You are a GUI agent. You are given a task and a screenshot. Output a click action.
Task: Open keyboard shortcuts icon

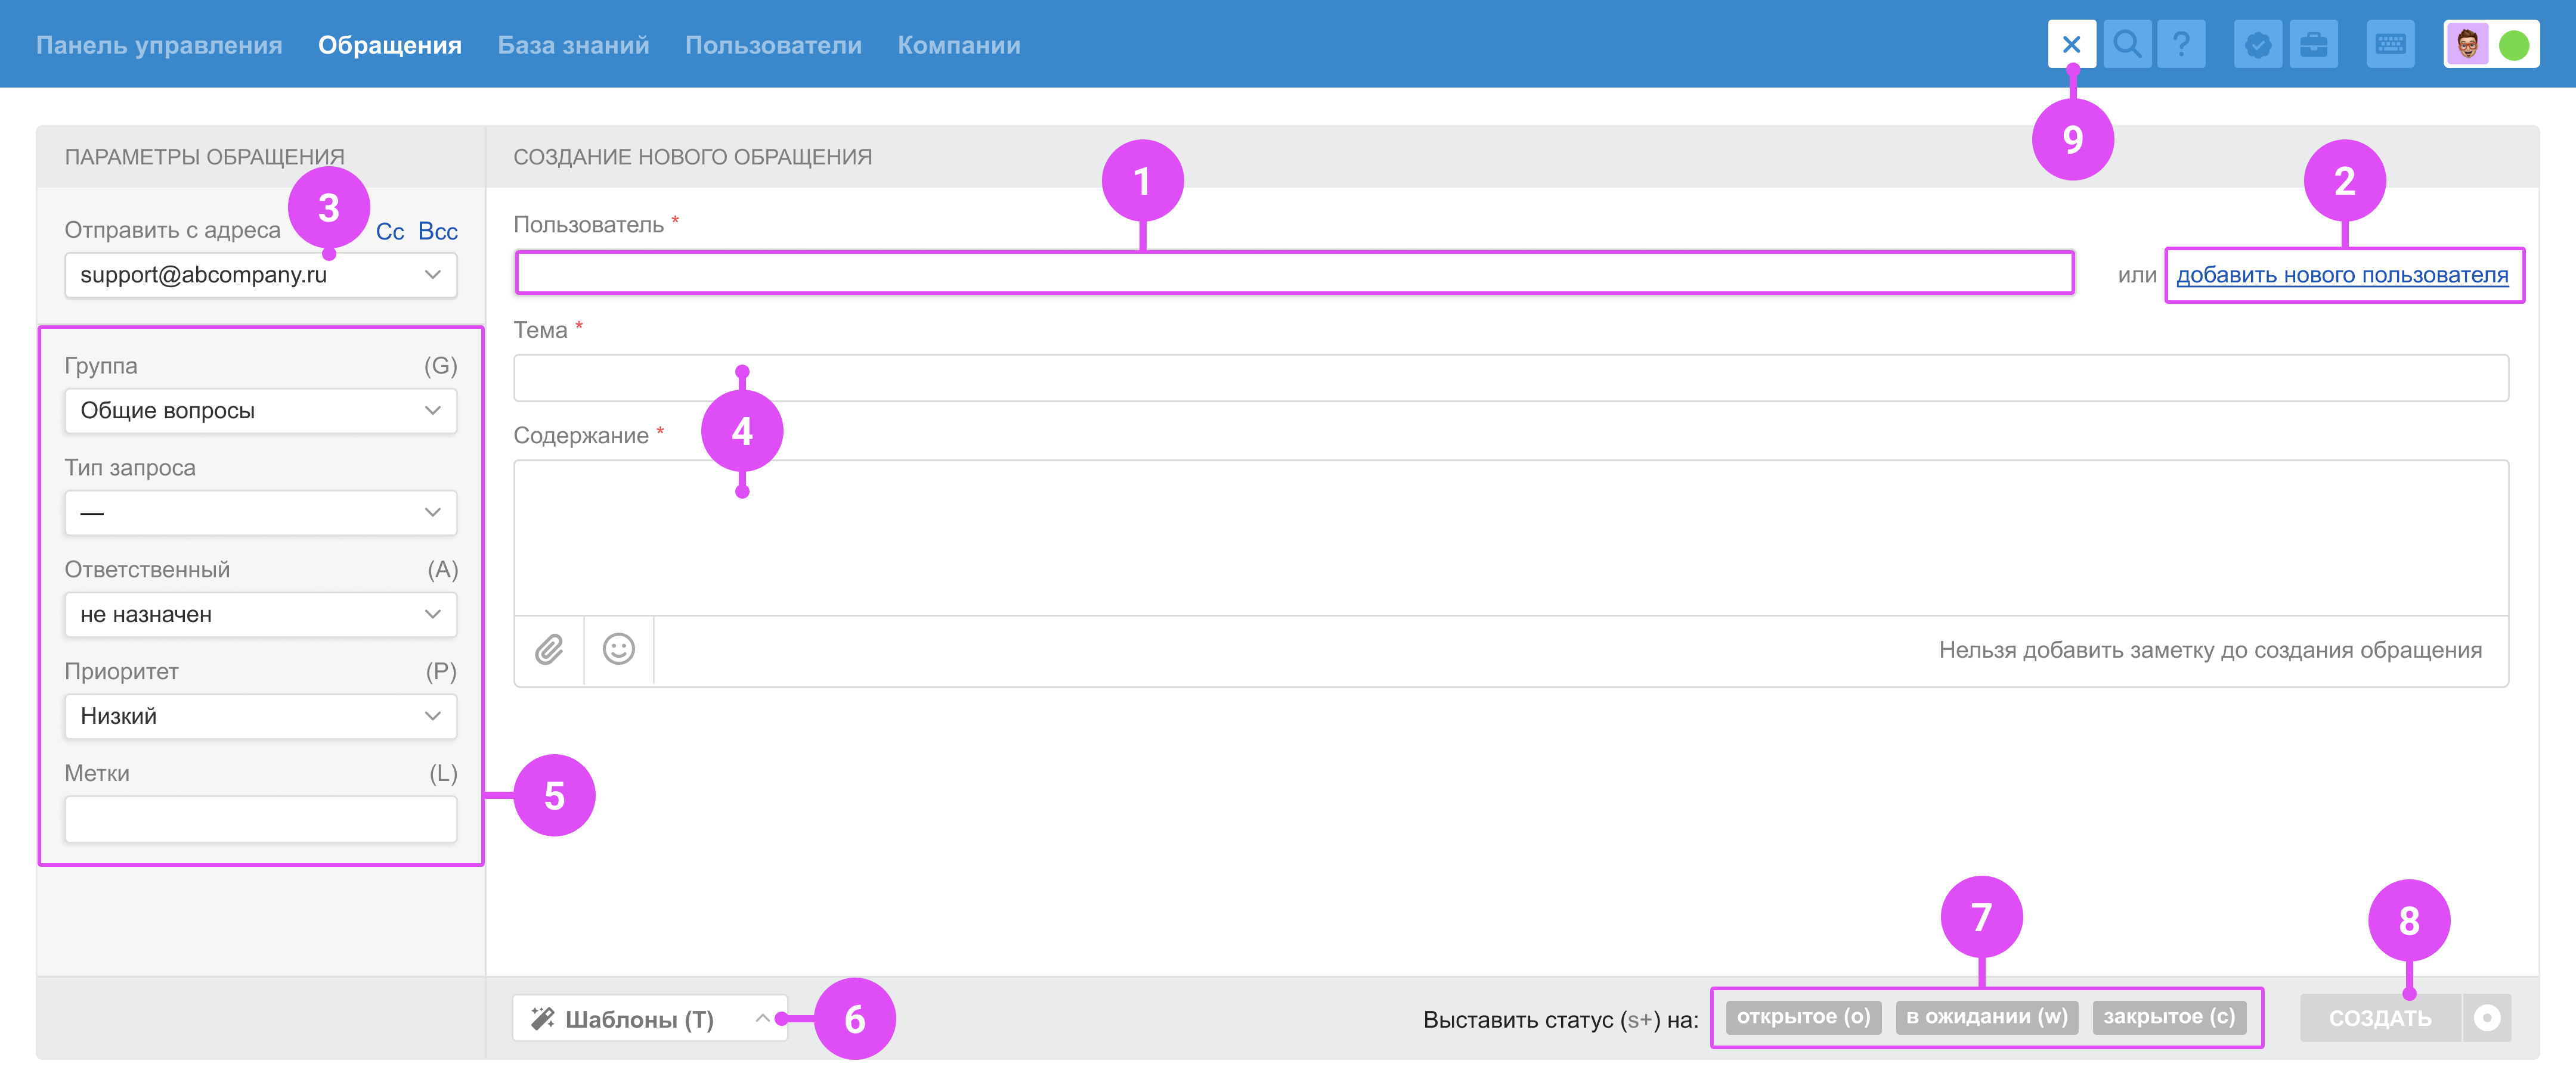[2390, 45]
